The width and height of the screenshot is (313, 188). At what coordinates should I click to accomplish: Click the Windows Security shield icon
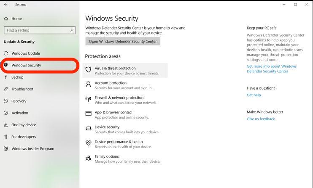click(6, 65)
